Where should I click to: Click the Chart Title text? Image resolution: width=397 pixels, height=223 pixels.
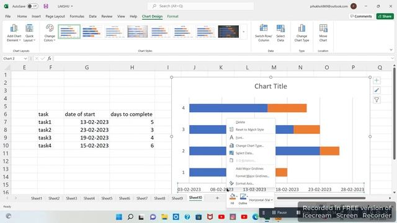270,86
